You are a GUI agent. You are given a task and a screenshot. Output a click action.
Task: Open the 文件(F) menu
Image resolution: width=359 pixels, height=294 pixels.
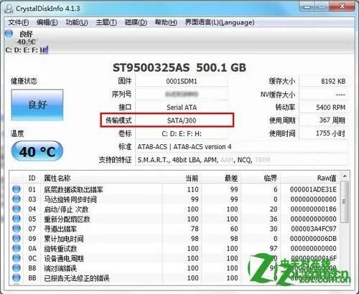(x=19, y=22)
